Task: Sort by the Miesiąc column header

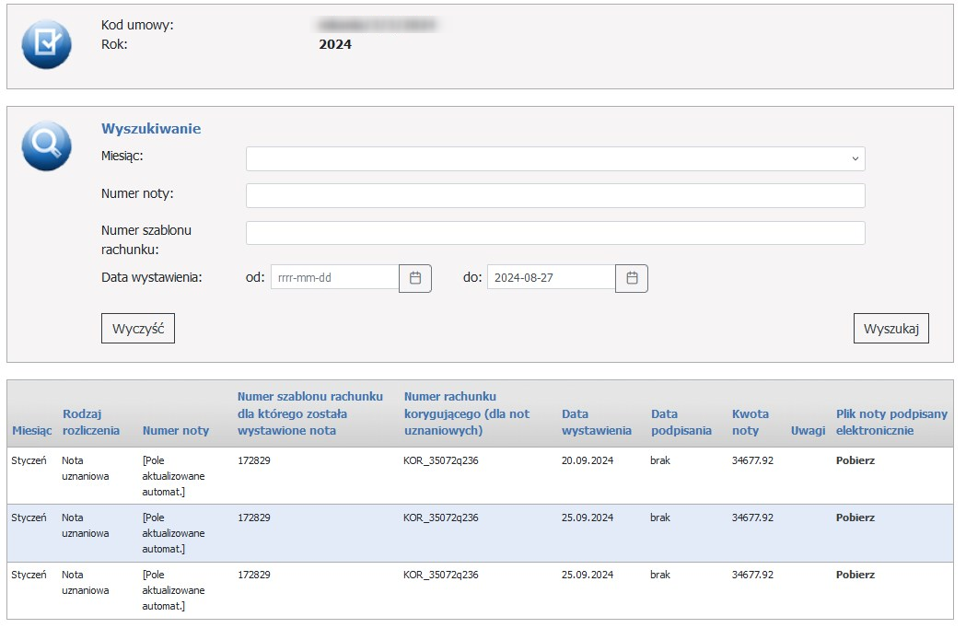Action: [31, 431]
